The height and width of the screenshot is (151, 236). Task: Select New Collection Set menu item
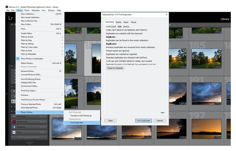click(40, 21)
